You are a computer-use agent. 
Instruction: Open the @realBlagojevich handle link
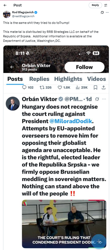click(x=23, y=16)
